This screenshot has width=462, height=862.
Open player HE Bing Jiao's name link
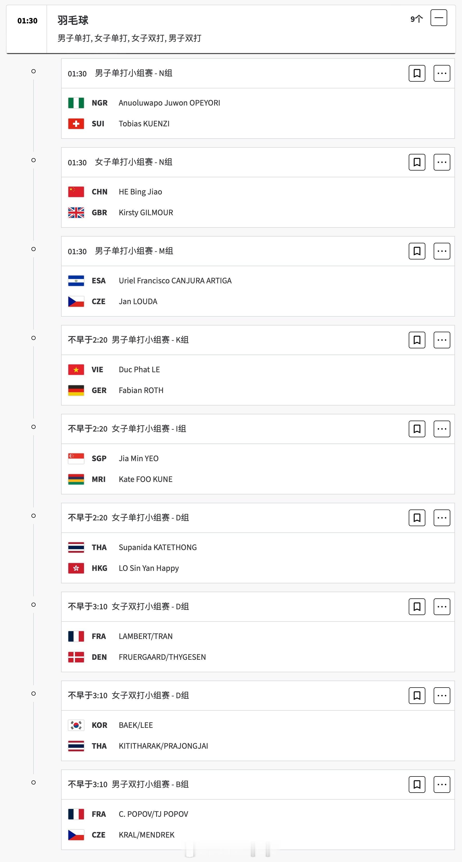point(140,192)
